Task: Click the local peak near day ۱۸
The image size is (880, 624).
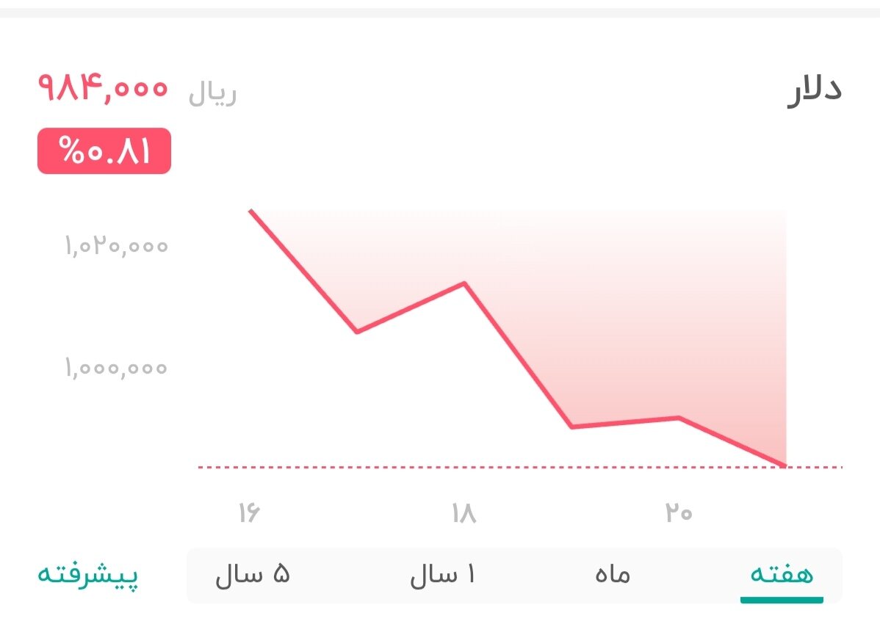Action: point(465,283)
